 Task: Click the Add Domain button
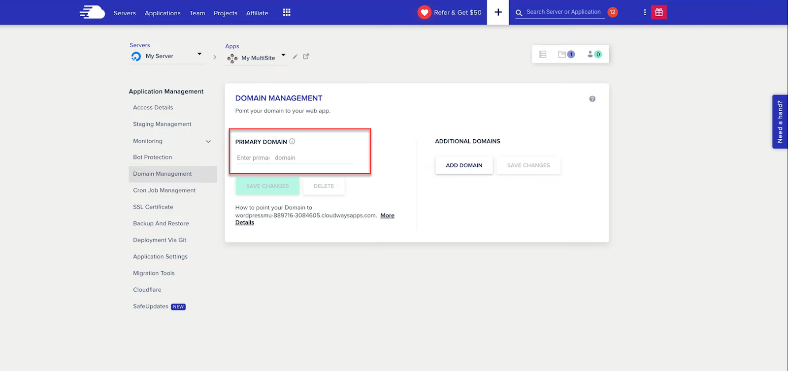click(464, 165)
